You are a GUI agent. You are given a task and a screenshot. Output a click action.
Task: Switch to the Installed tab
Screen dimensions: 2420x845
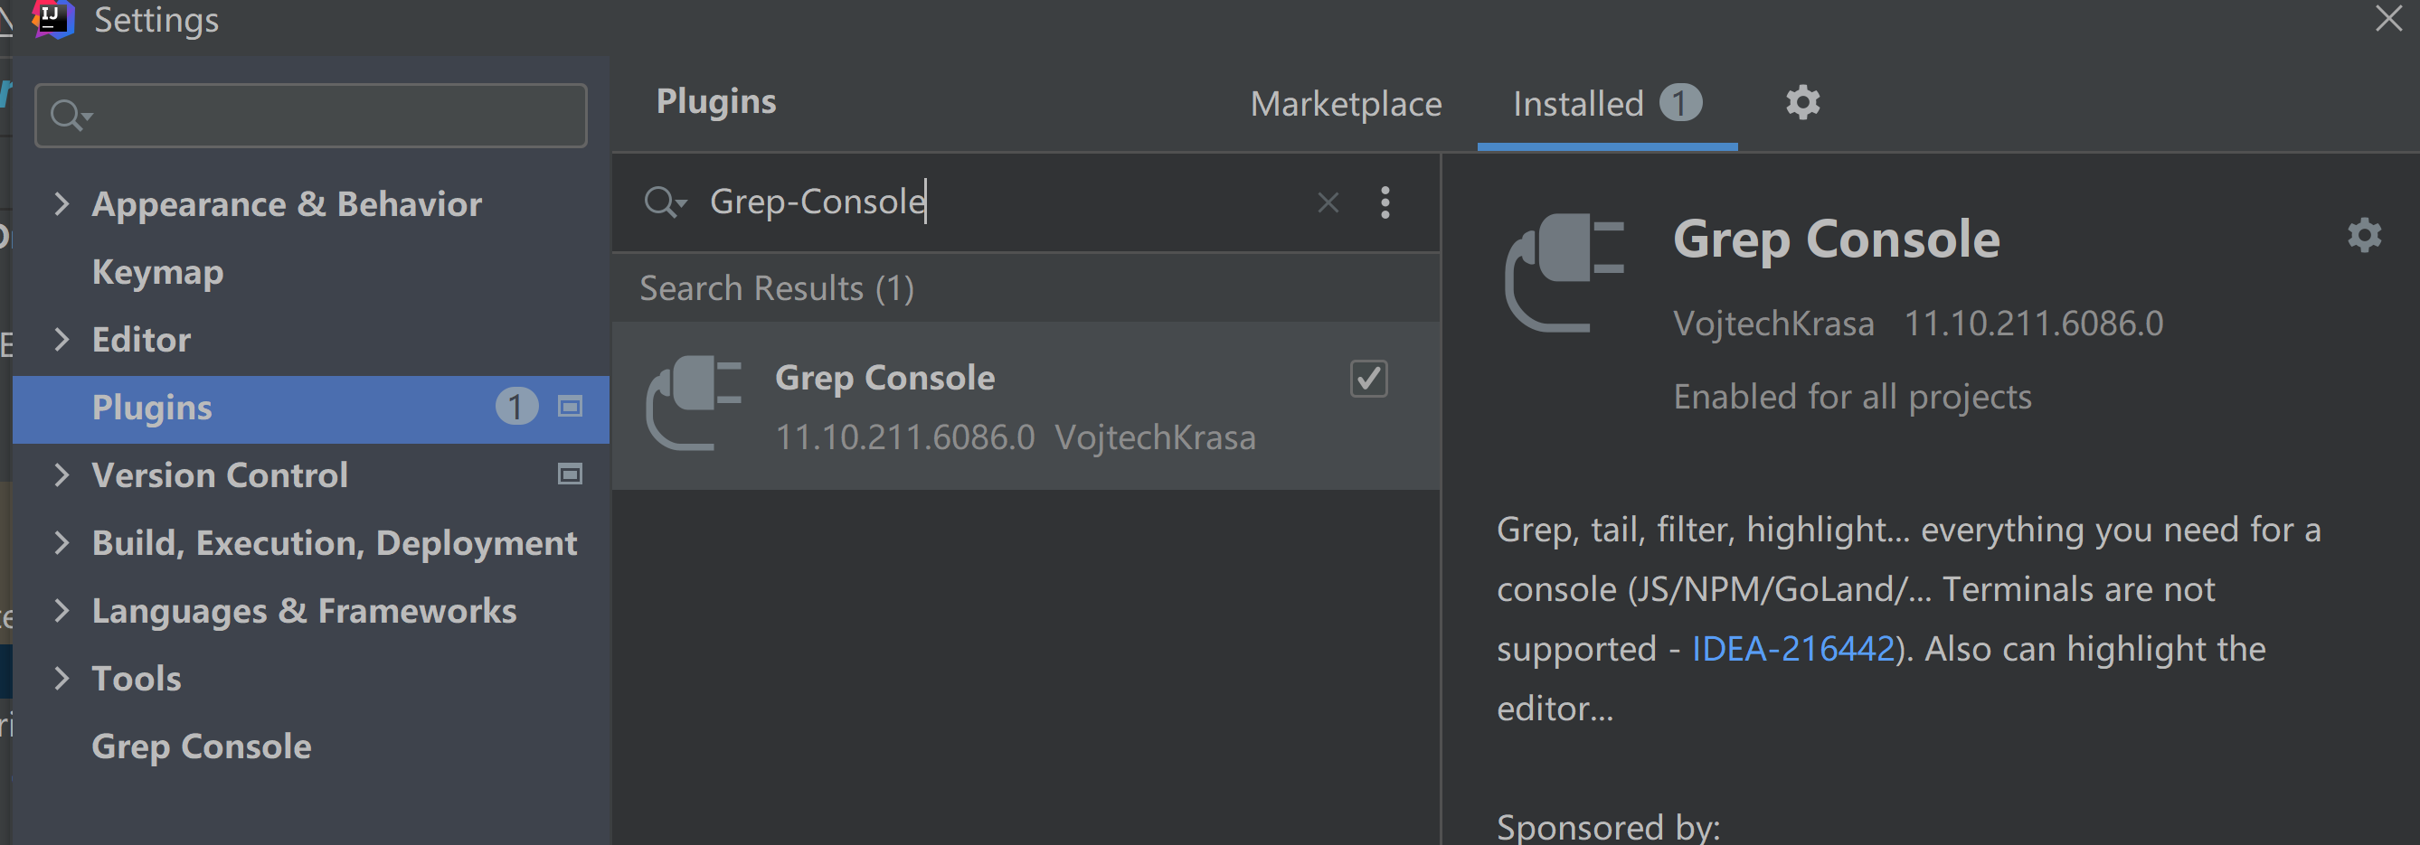click(1578, 103)
